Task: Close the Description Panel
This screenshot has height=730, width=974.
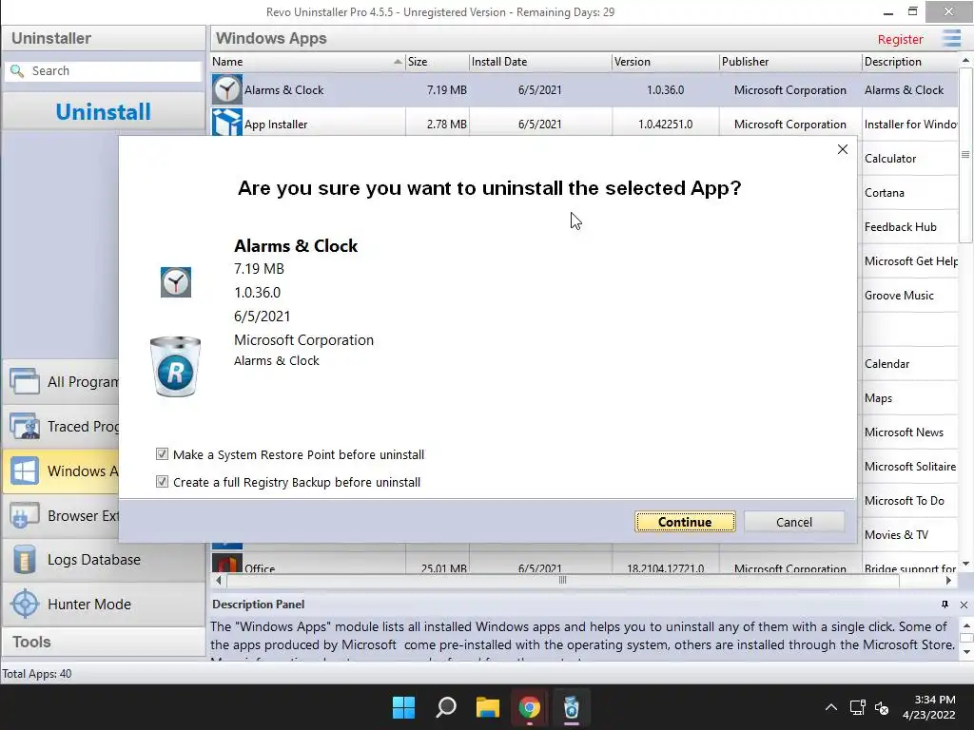Action: click(964, 605)
